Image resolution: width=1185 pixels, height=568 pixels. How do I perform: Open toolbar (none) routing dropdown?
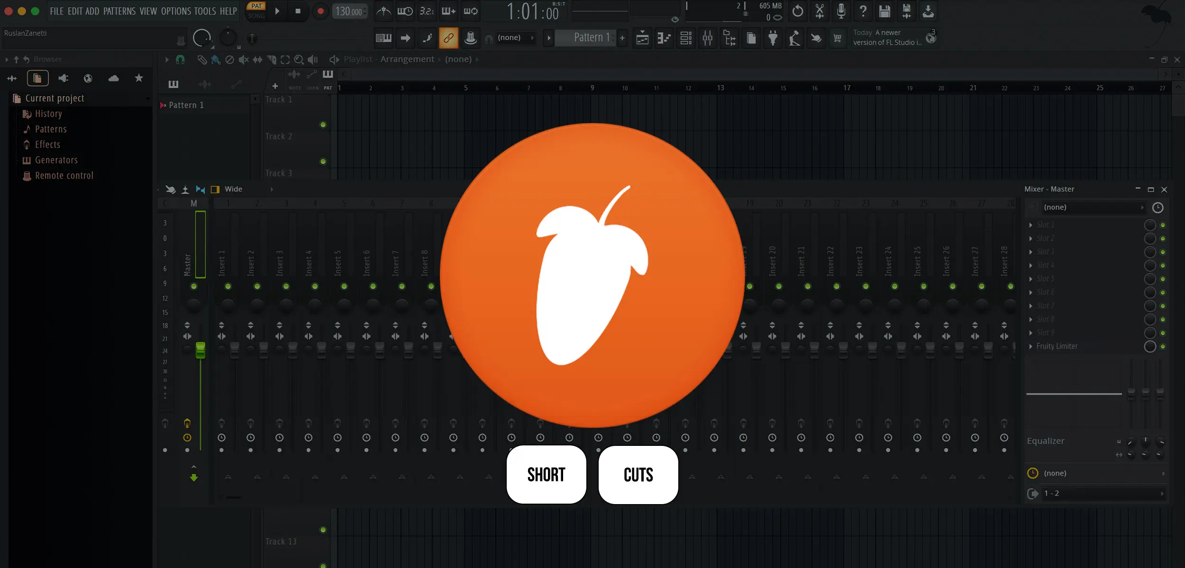516,38
